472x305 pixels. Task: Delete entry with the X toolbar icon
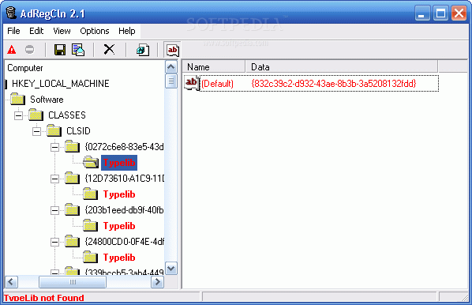[x=109, y=49]
